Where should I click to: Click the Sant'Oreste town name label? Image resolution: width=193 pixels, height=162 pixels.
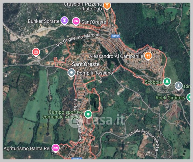(86, 64)
